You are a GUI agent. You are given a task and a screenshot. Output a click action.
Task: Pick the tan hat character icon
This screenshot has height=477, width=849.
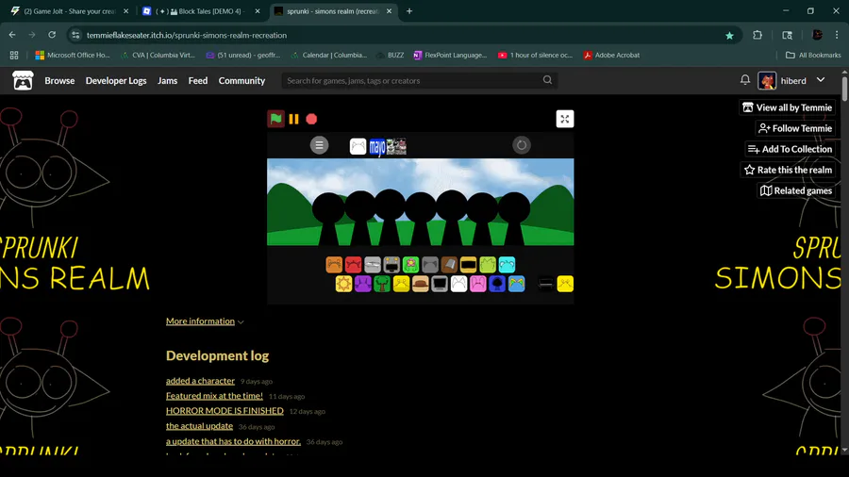tap(420, 284)
